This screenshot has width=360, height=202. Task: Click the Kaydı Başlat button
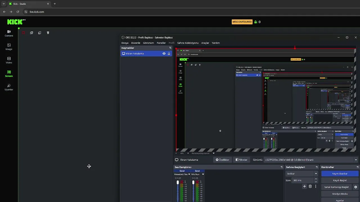(340, 180)
